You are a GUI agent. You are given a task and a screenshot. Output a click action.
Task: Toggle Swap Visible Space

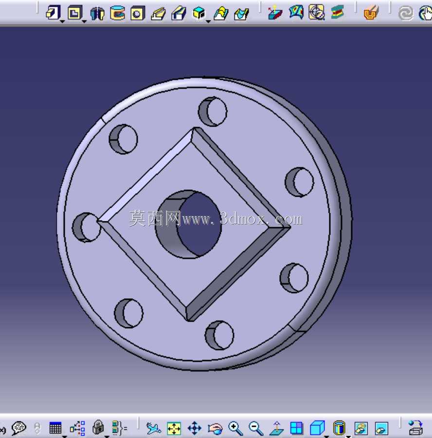(381, 428)
